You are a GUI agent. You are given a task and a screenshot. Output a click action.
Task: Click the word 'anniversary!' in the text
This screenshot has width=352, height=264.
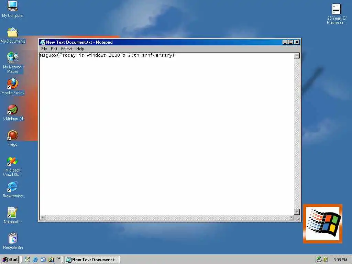[x=158, y=55]
